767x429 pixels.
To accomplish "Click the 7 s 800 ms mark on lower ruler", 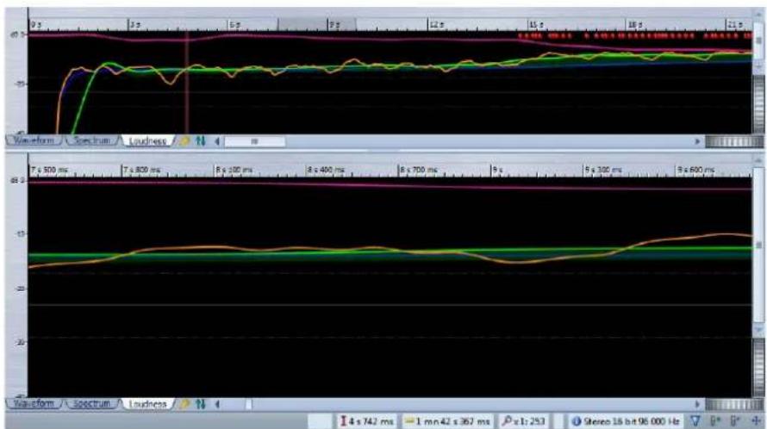I will (142, 170).
